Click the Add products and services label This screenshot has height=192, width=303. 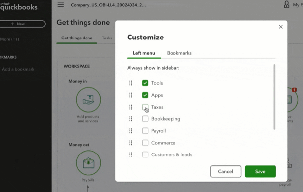pyautogui.click(x=88, y=119)
